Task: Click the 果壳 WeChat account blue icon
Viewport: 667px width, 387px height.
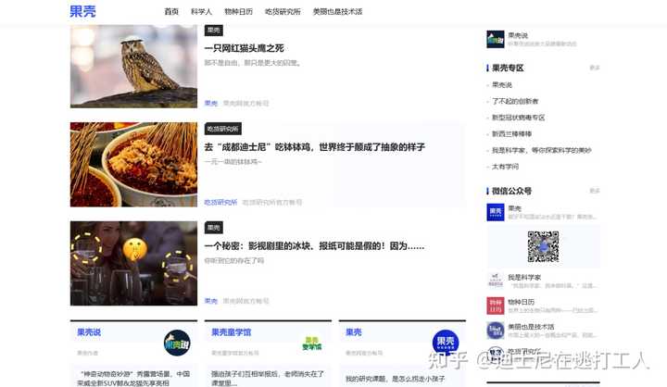Action: click(x=496, y=212)
